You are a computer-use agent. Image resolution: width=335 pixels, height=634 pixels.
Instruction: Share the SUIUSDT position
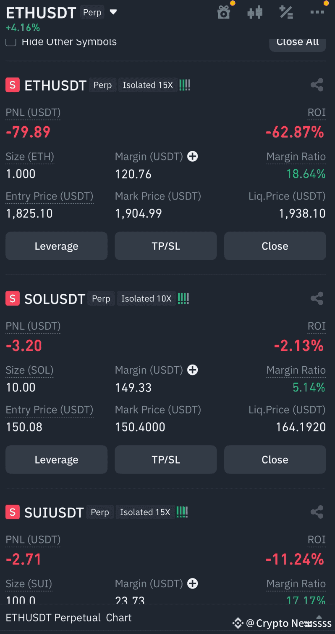[x=317, y=512]
